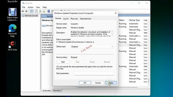Switch to the Recovery tab

point(74,19)
